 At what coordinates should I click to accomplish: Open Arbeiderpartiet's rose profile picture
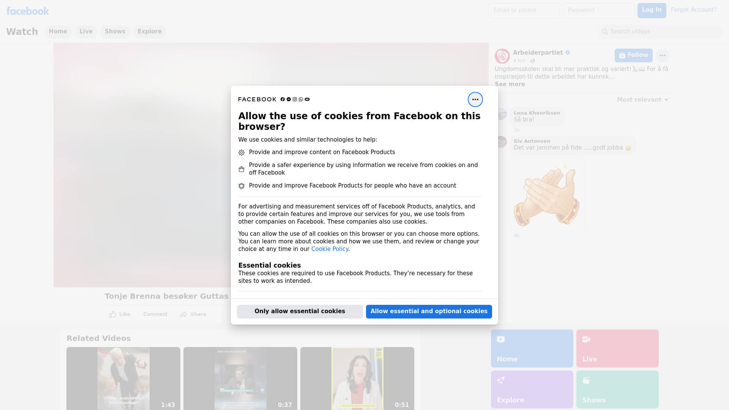pyautogui.click(x=502, y=56)
